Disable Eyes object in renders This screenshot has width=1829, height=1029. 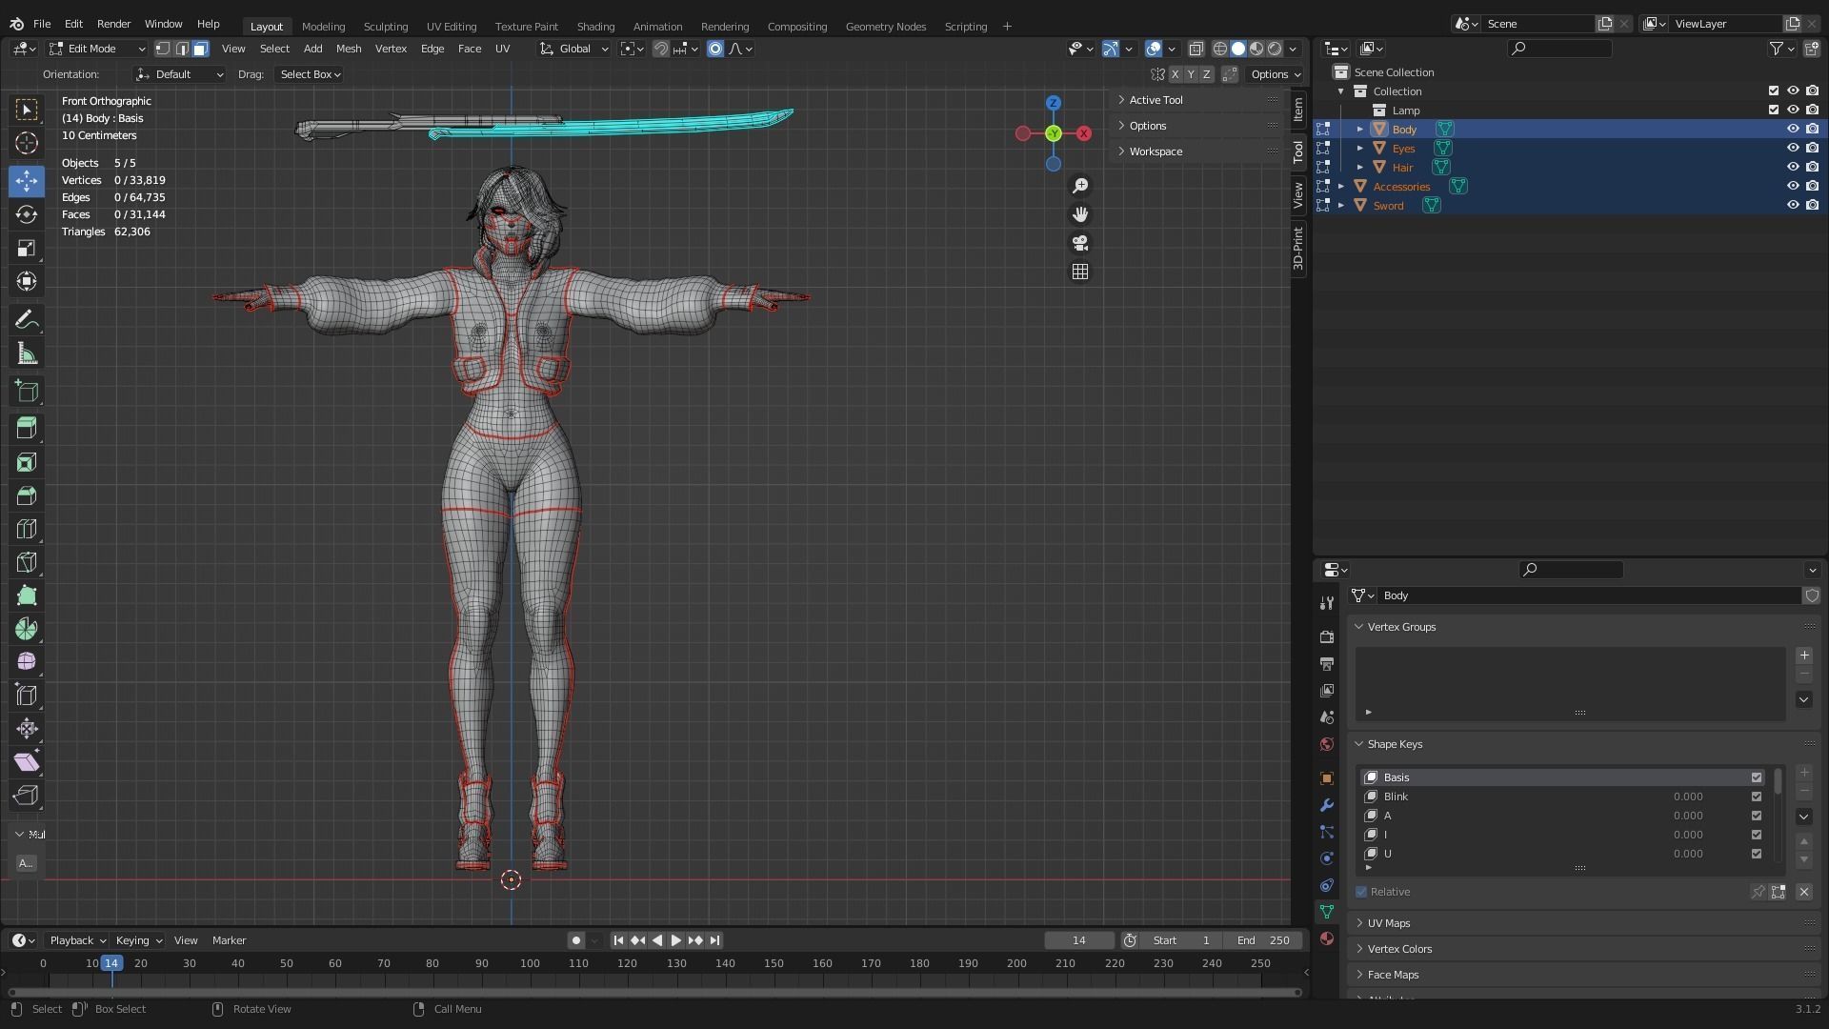[x=1812, y=148]
